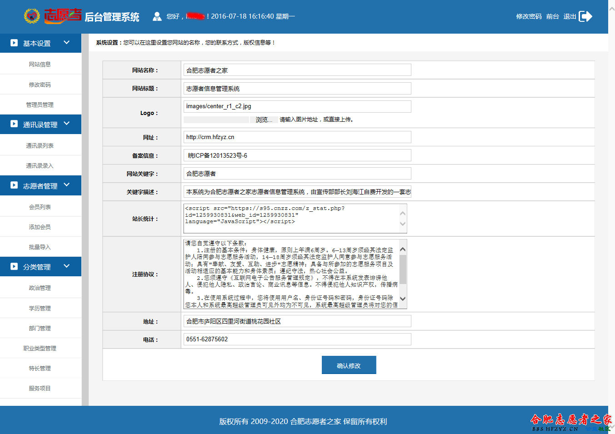Click the 修改密码 link in the header
Screen dimensions: 615x434
pos(529,16)
